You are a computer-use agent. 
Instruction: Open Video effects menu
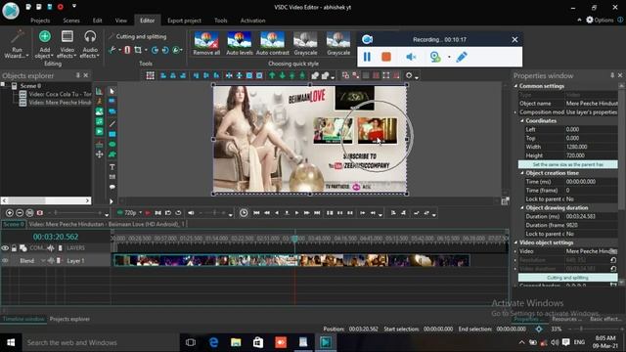[x=67, y=44]
